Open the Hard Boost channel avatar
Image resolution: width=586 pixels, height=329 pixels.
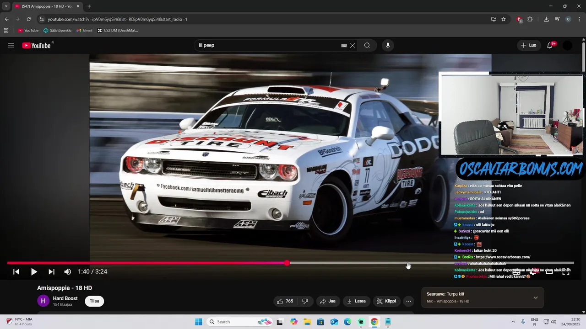(x=43, y=301)
